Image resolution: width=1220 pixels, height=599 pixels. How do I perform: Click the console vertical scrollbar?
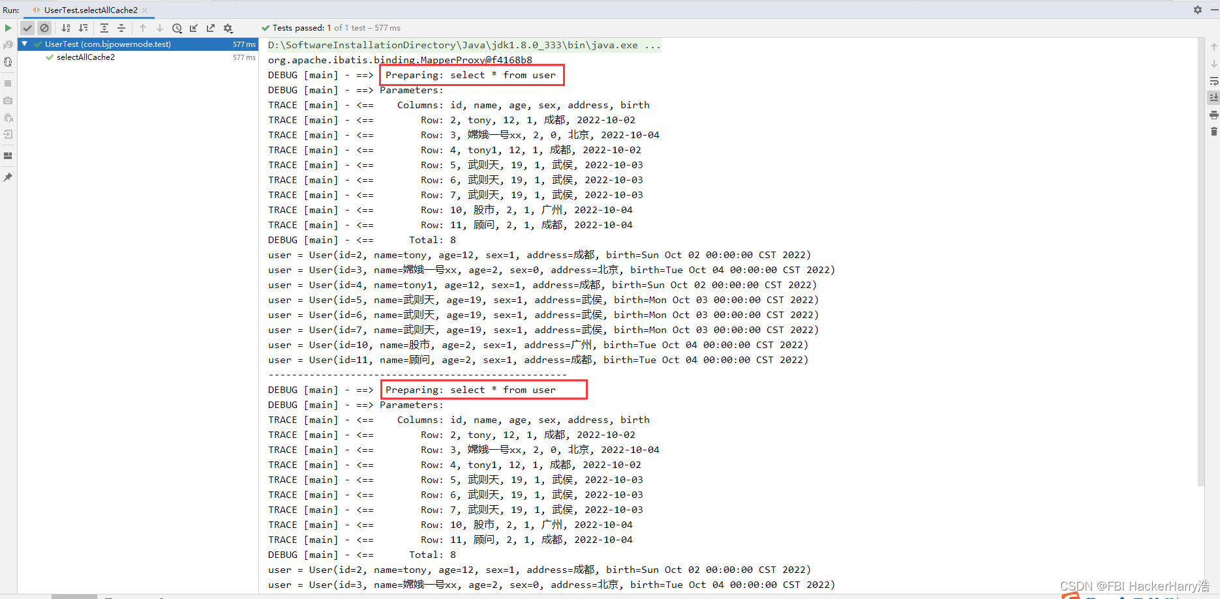click(x=1200, y=261)
